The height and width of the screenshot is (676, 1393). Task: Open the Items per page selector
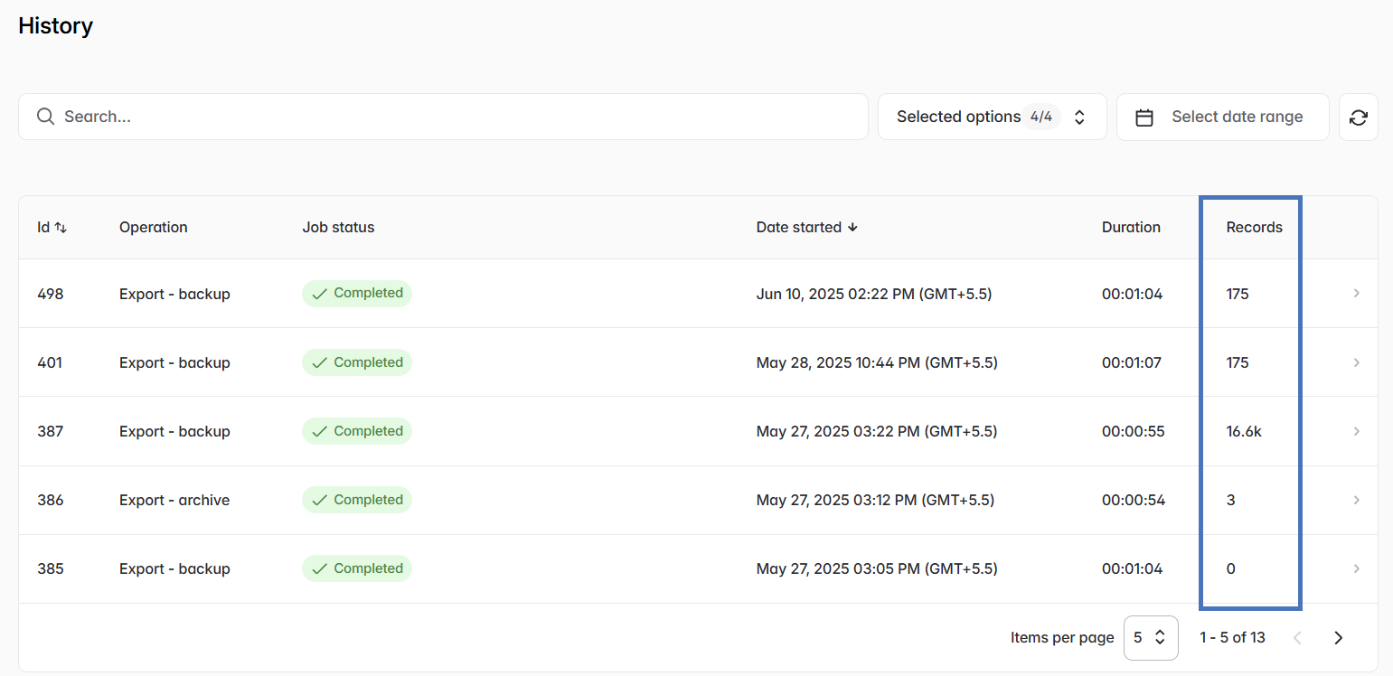click(x=1150, y=638)
